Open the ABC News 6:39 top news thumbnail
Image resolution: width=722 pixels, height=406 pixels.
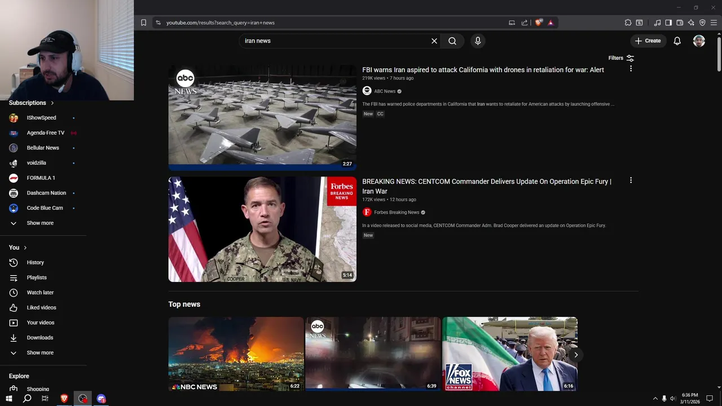tap(373, 354)
